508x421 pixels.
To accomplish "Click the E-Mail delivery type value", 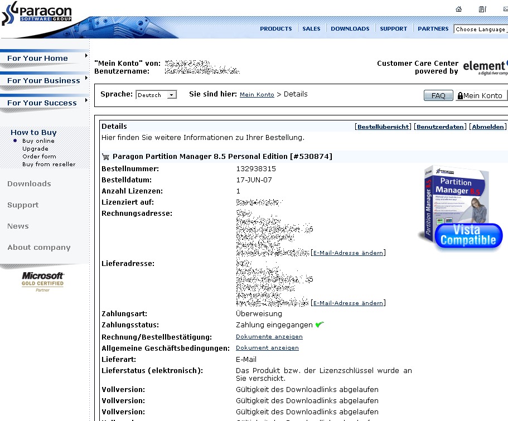I will 246,360.
